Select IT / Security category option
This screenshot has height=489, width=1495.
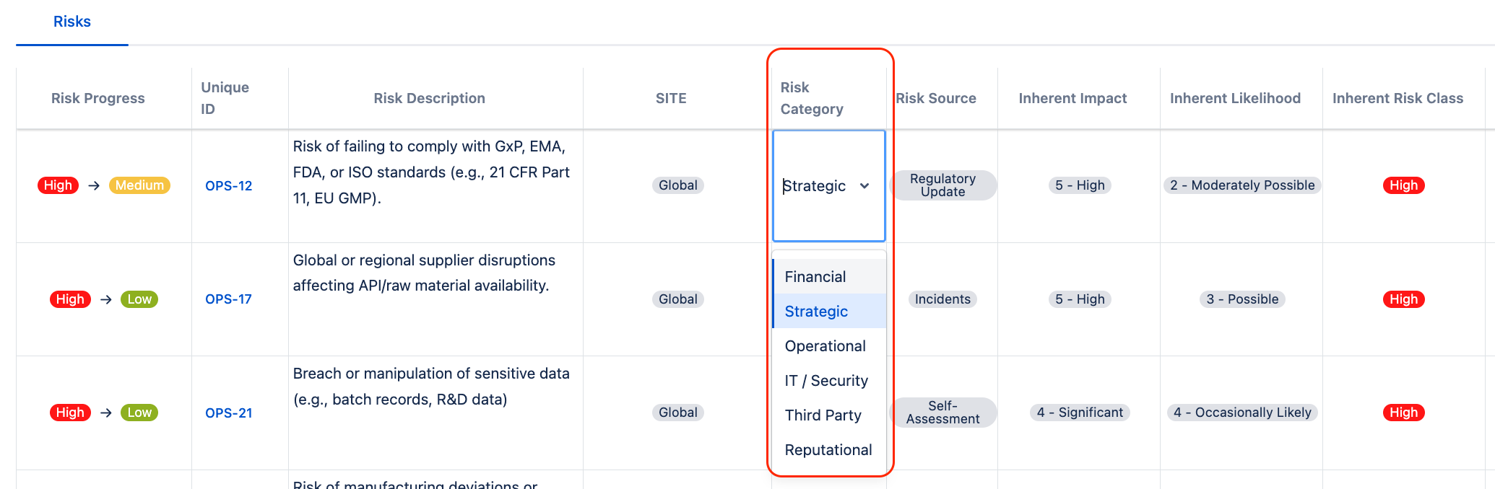826,381
